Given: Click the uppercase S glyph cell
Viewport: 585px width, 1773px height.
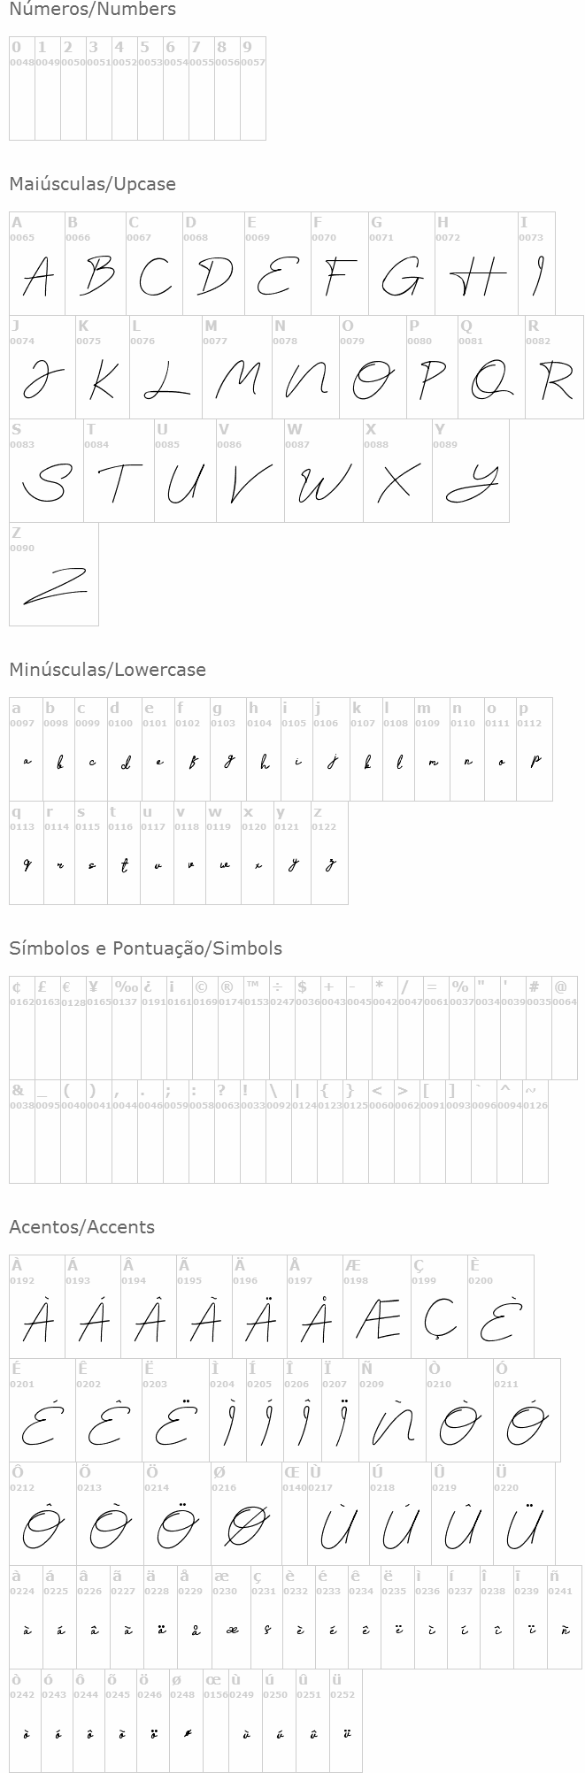Looking at the screenshot, I should (x=46, y=472).
